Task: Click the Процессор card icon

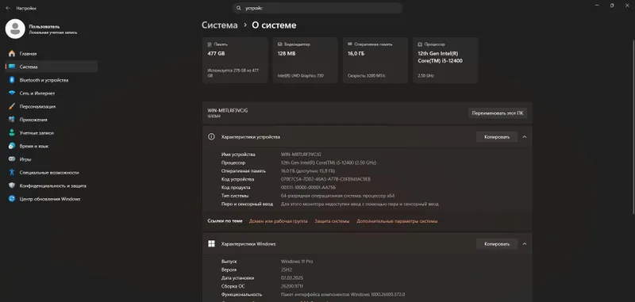Action: point(420,44)
